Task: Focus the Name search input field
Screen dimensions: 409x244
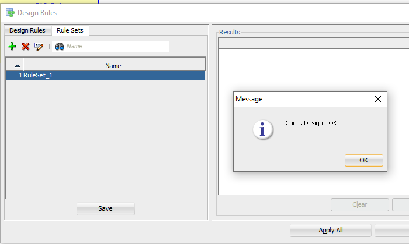Action: (x=116, y=47)
